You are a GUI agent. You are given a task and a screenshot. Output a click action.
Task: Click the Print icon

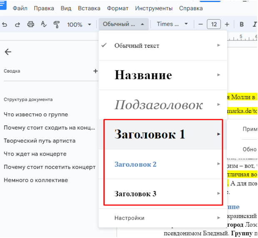click(x=30, y=24)
